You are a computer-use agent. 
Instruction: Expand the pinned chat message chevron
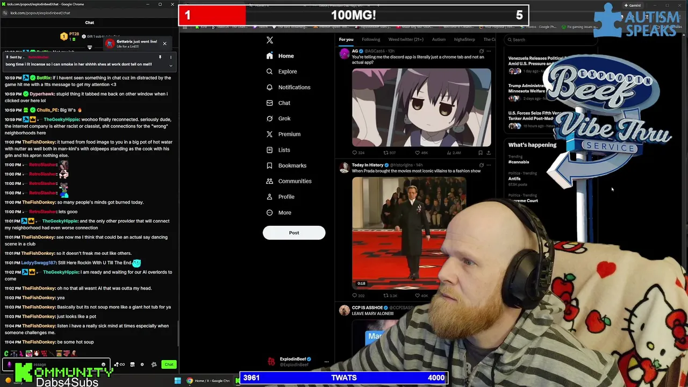click(x=171, y=66)
